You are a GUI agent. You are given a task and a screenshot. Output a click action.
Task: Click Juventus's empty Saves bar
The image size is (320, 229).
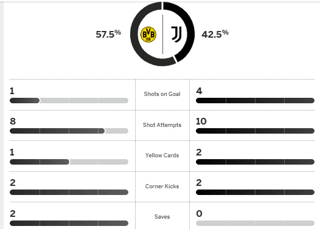255,223
